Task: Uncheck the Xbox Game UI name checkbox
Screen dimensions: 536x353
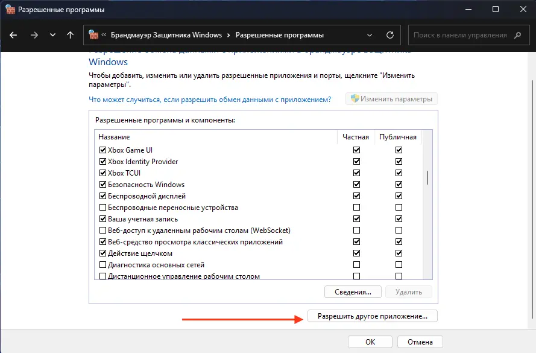Action: click(102, 150)
